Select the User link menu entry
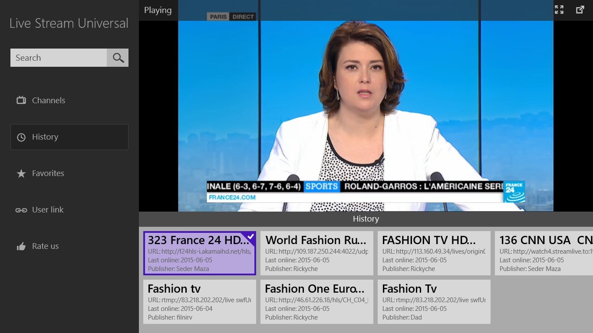The height and width of the screenshot is (333, 593). (48, 210)
